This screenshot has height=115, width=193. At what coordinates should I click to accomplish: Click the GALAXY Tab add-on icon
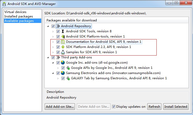(68, 78)
